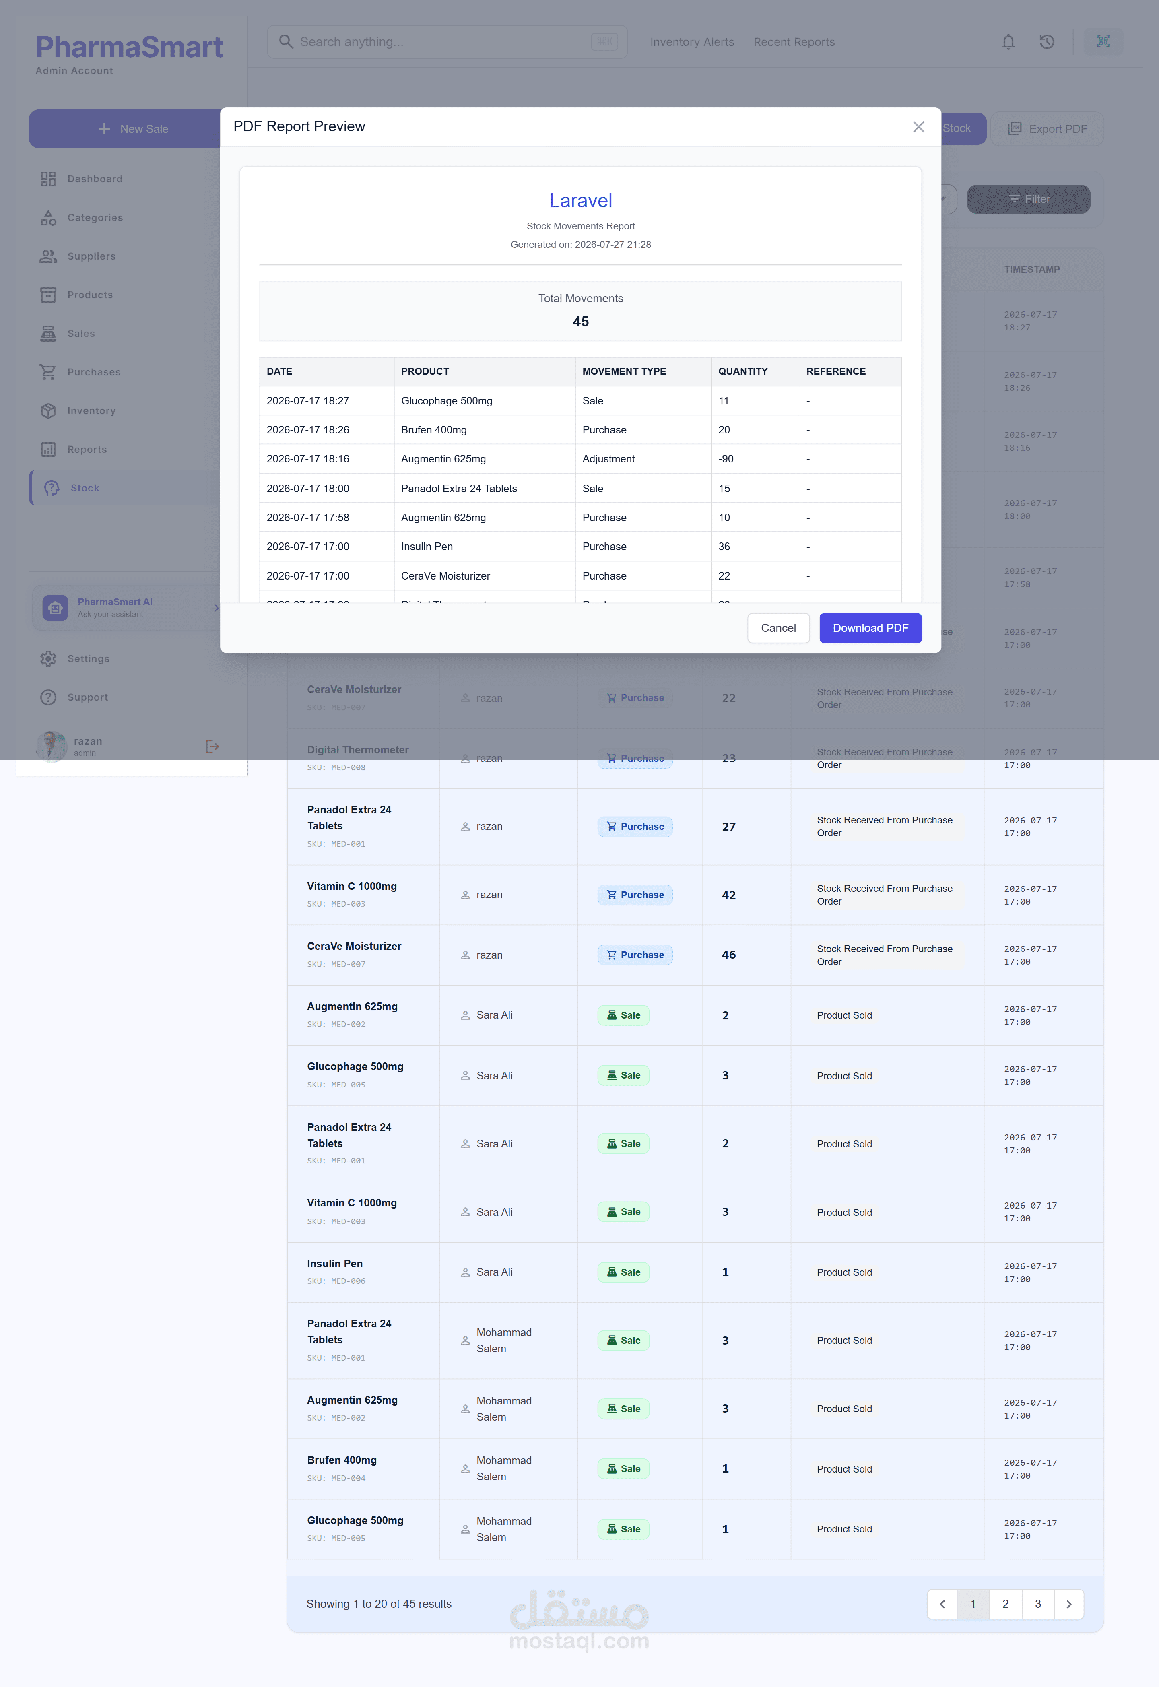
Task: Click the PharmaSmart logo text
Action: click(129, 47)
